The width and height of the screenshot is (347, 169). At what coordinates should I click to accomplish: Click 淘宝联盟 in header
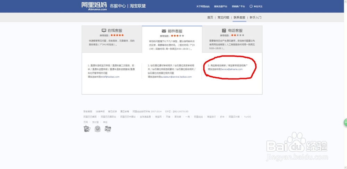click(138, 6)
